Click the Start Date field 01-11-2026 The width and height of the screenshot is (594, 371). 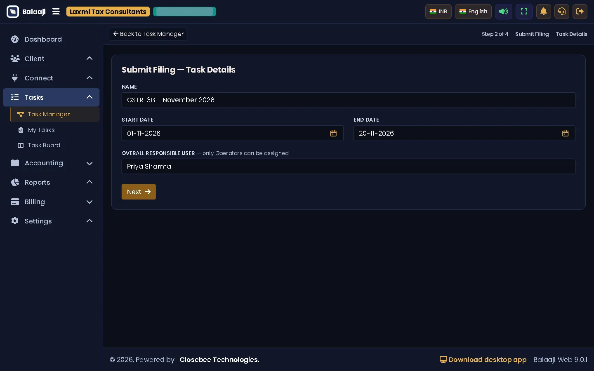click(x=233, y=133)
